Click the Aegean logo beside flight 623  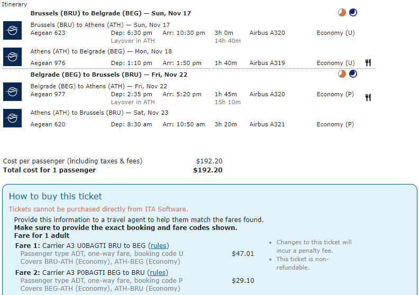point(12,31)
